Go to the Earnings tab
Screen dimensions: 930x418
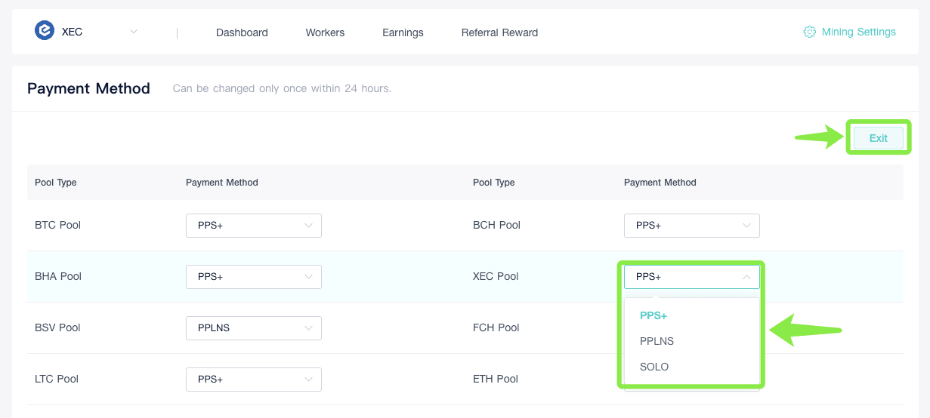403,32
